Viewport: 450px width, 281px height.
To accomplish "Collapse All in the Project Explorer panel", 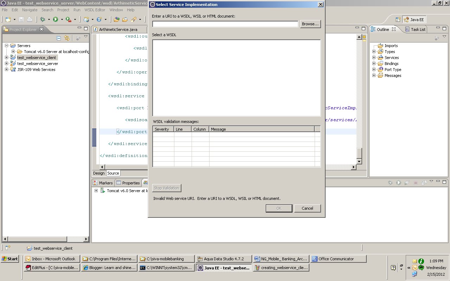I will click(58, 38).
